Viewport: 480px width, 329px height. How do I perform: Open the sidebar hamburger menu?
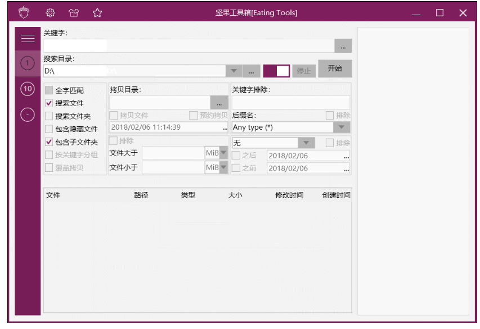click(x=26, y=38)
